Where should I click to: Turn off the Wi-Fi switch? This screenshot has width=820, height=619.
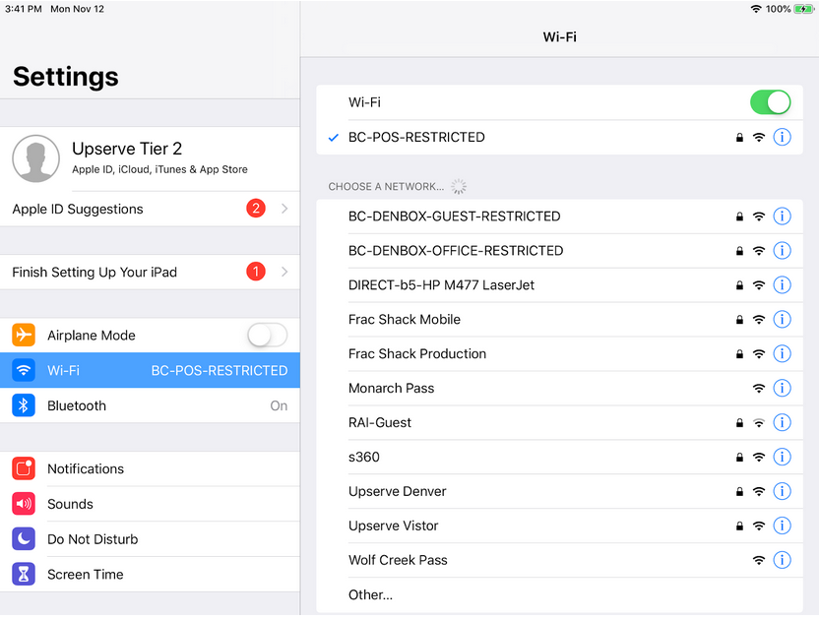coord(770,101)
